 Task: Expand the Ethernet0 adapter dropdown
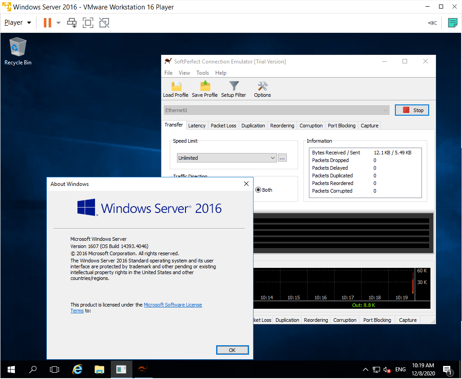click(x=385, y=110)
